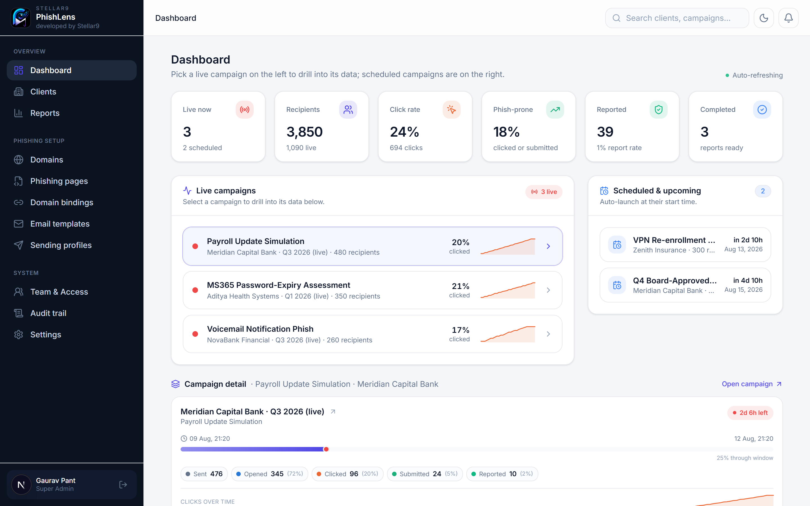Click the Live now broadcast icon
The image size is (810, 506).
pos(245,109)
